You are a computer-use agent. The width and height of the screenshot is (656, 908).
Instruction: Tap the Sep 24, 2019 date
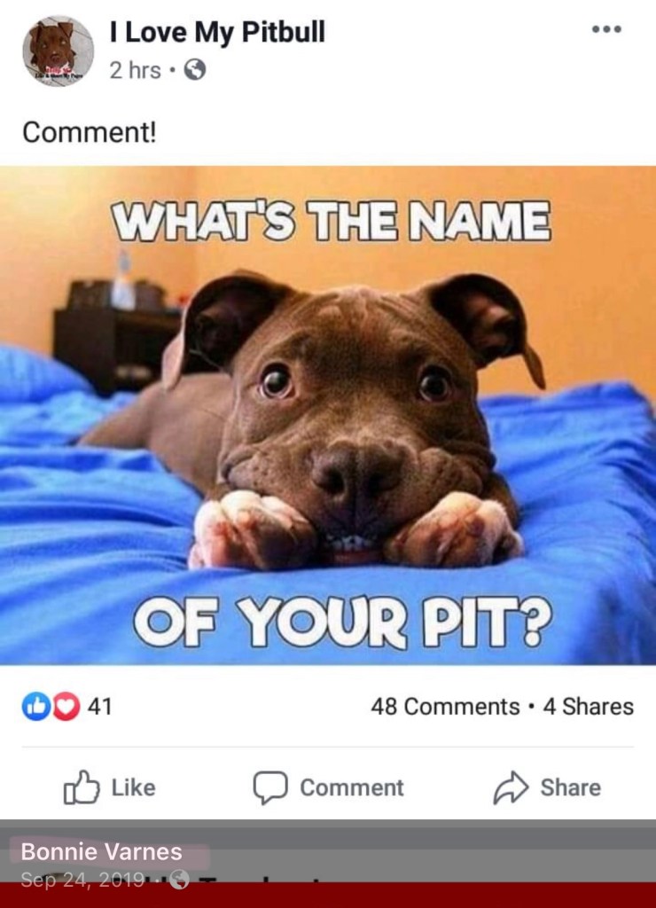click(82, 880)
